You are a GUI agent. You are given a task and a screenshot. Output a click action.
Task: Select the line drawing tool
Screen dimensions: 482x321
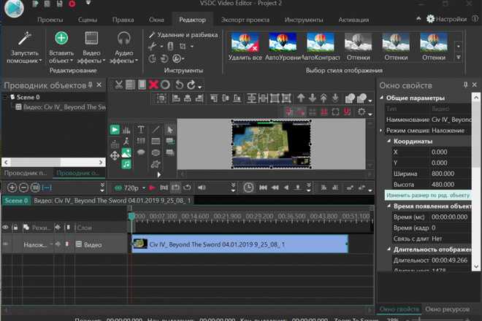point(156,130)
